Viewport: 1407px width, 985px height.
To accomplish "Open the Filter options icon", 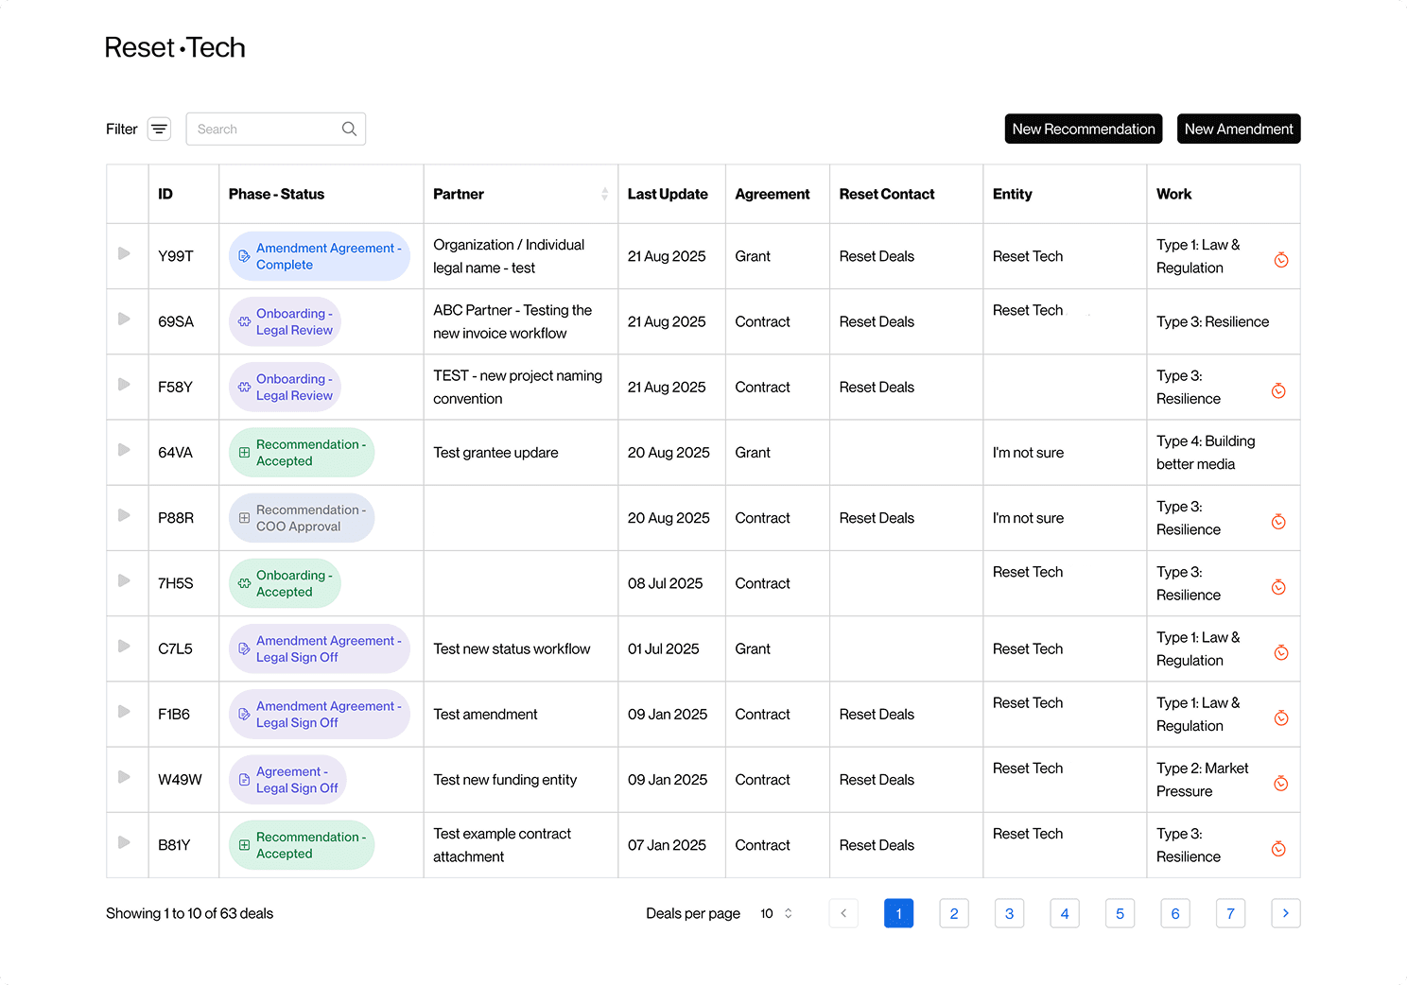I will tap(159, 130).
